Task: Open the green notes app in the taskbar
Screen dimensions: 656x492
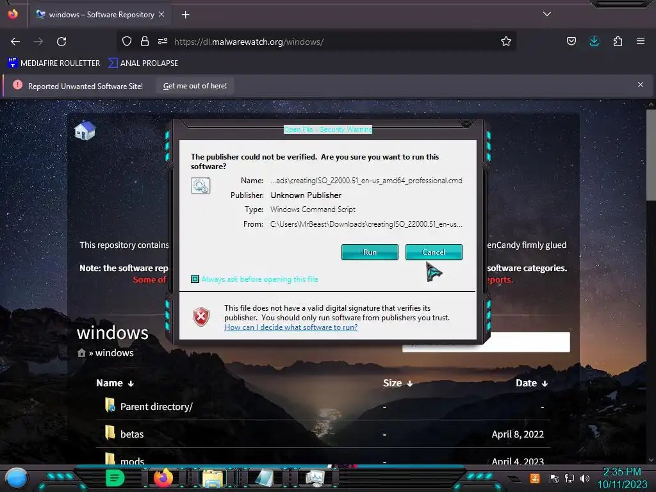Action: 115,478
